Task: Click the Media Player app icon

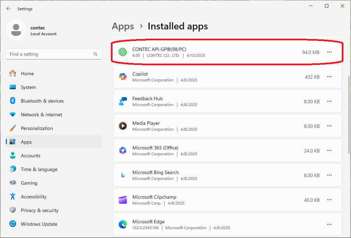Action: click(123, 126)
